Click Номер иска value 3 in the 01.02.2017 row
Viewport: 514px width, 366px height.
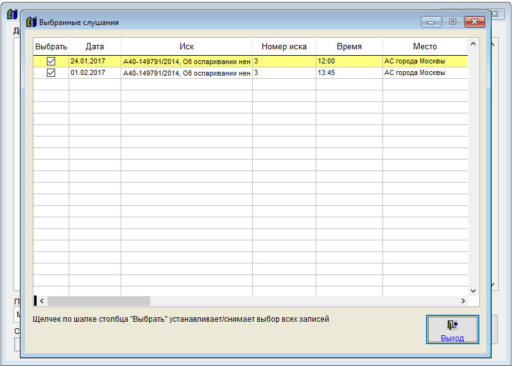tap(284, 72)
